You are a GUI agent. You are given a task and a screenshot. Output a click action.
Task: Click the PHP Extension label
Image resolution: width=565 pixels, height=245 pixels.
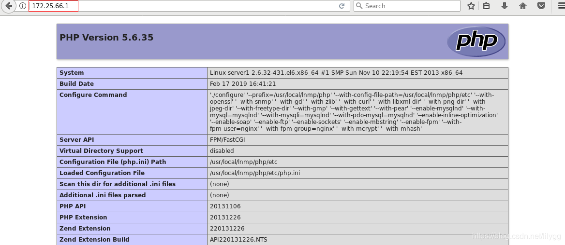(x=83, y=218)
